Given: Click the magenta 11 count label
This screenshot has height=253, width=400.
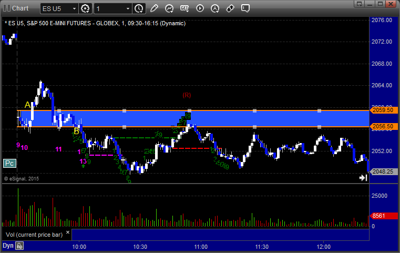Looking at the screenshot, I should point(59,149).
